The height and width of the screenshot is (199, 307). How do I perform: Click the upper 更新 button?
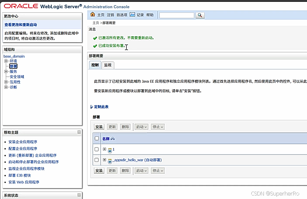112,127
